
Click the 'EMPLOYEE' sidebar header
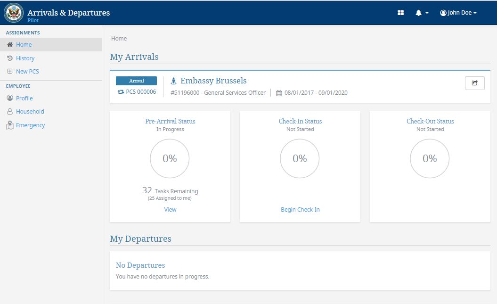click(x=18, y=86)
